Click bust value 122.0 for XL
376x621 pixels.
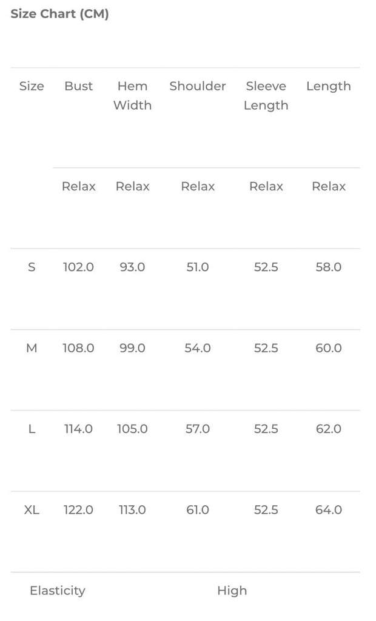tap(79, 510)
